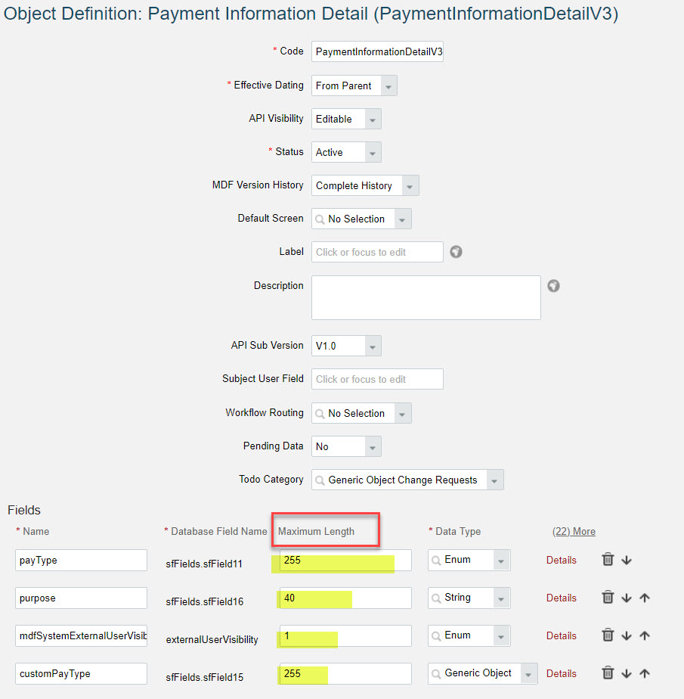Open Details for the purpose field
Screen dimensions: 684x699
(x=561, y=598)
